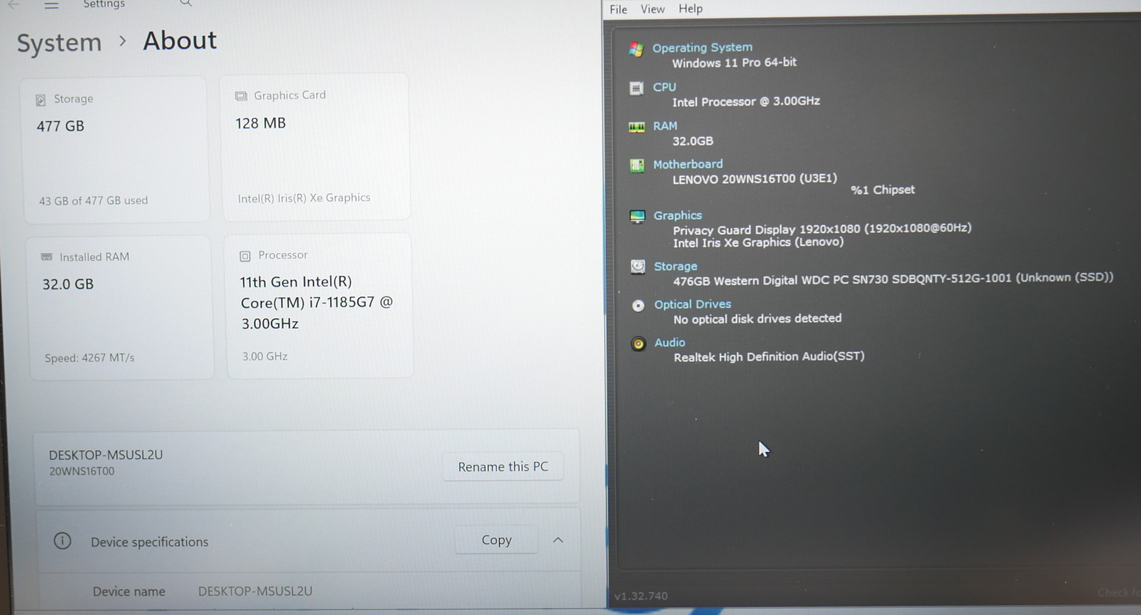The image size is (1141, 615).
Task: Click the RAM module icon in Speccy
Action: coord(637,127)
